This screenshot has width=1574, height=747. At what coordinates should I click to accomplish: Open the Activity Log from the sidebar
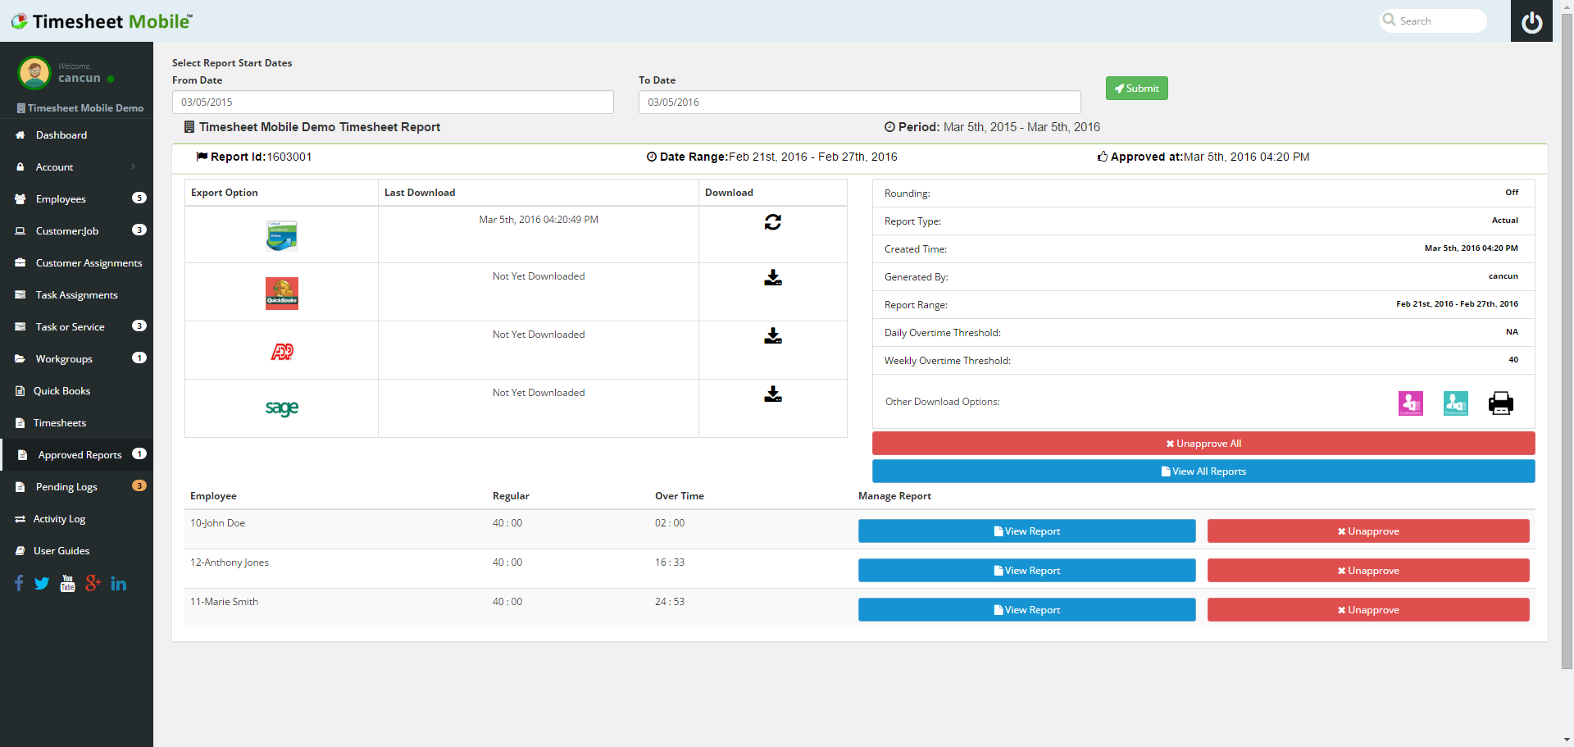[57, 518]
